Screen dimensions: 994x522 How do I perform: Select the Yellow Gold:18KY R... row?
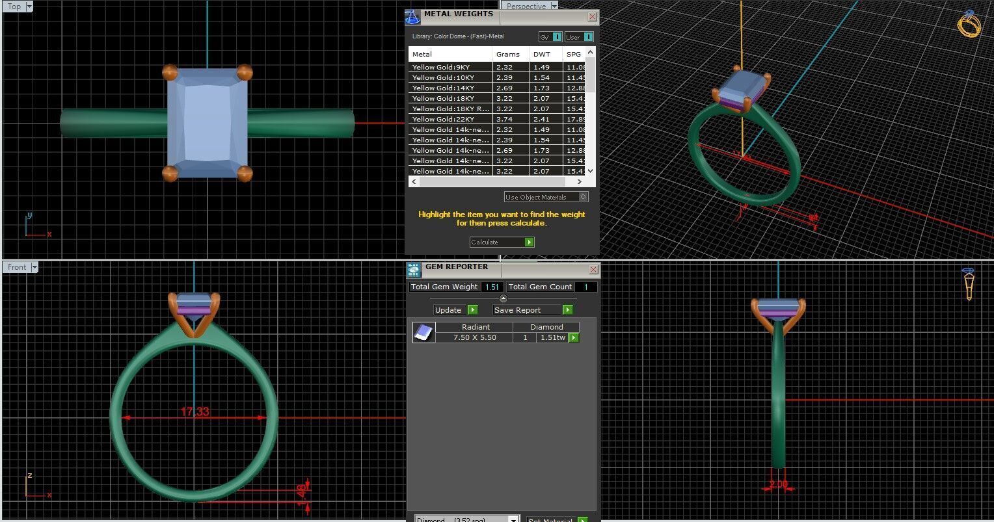[497, 109]
